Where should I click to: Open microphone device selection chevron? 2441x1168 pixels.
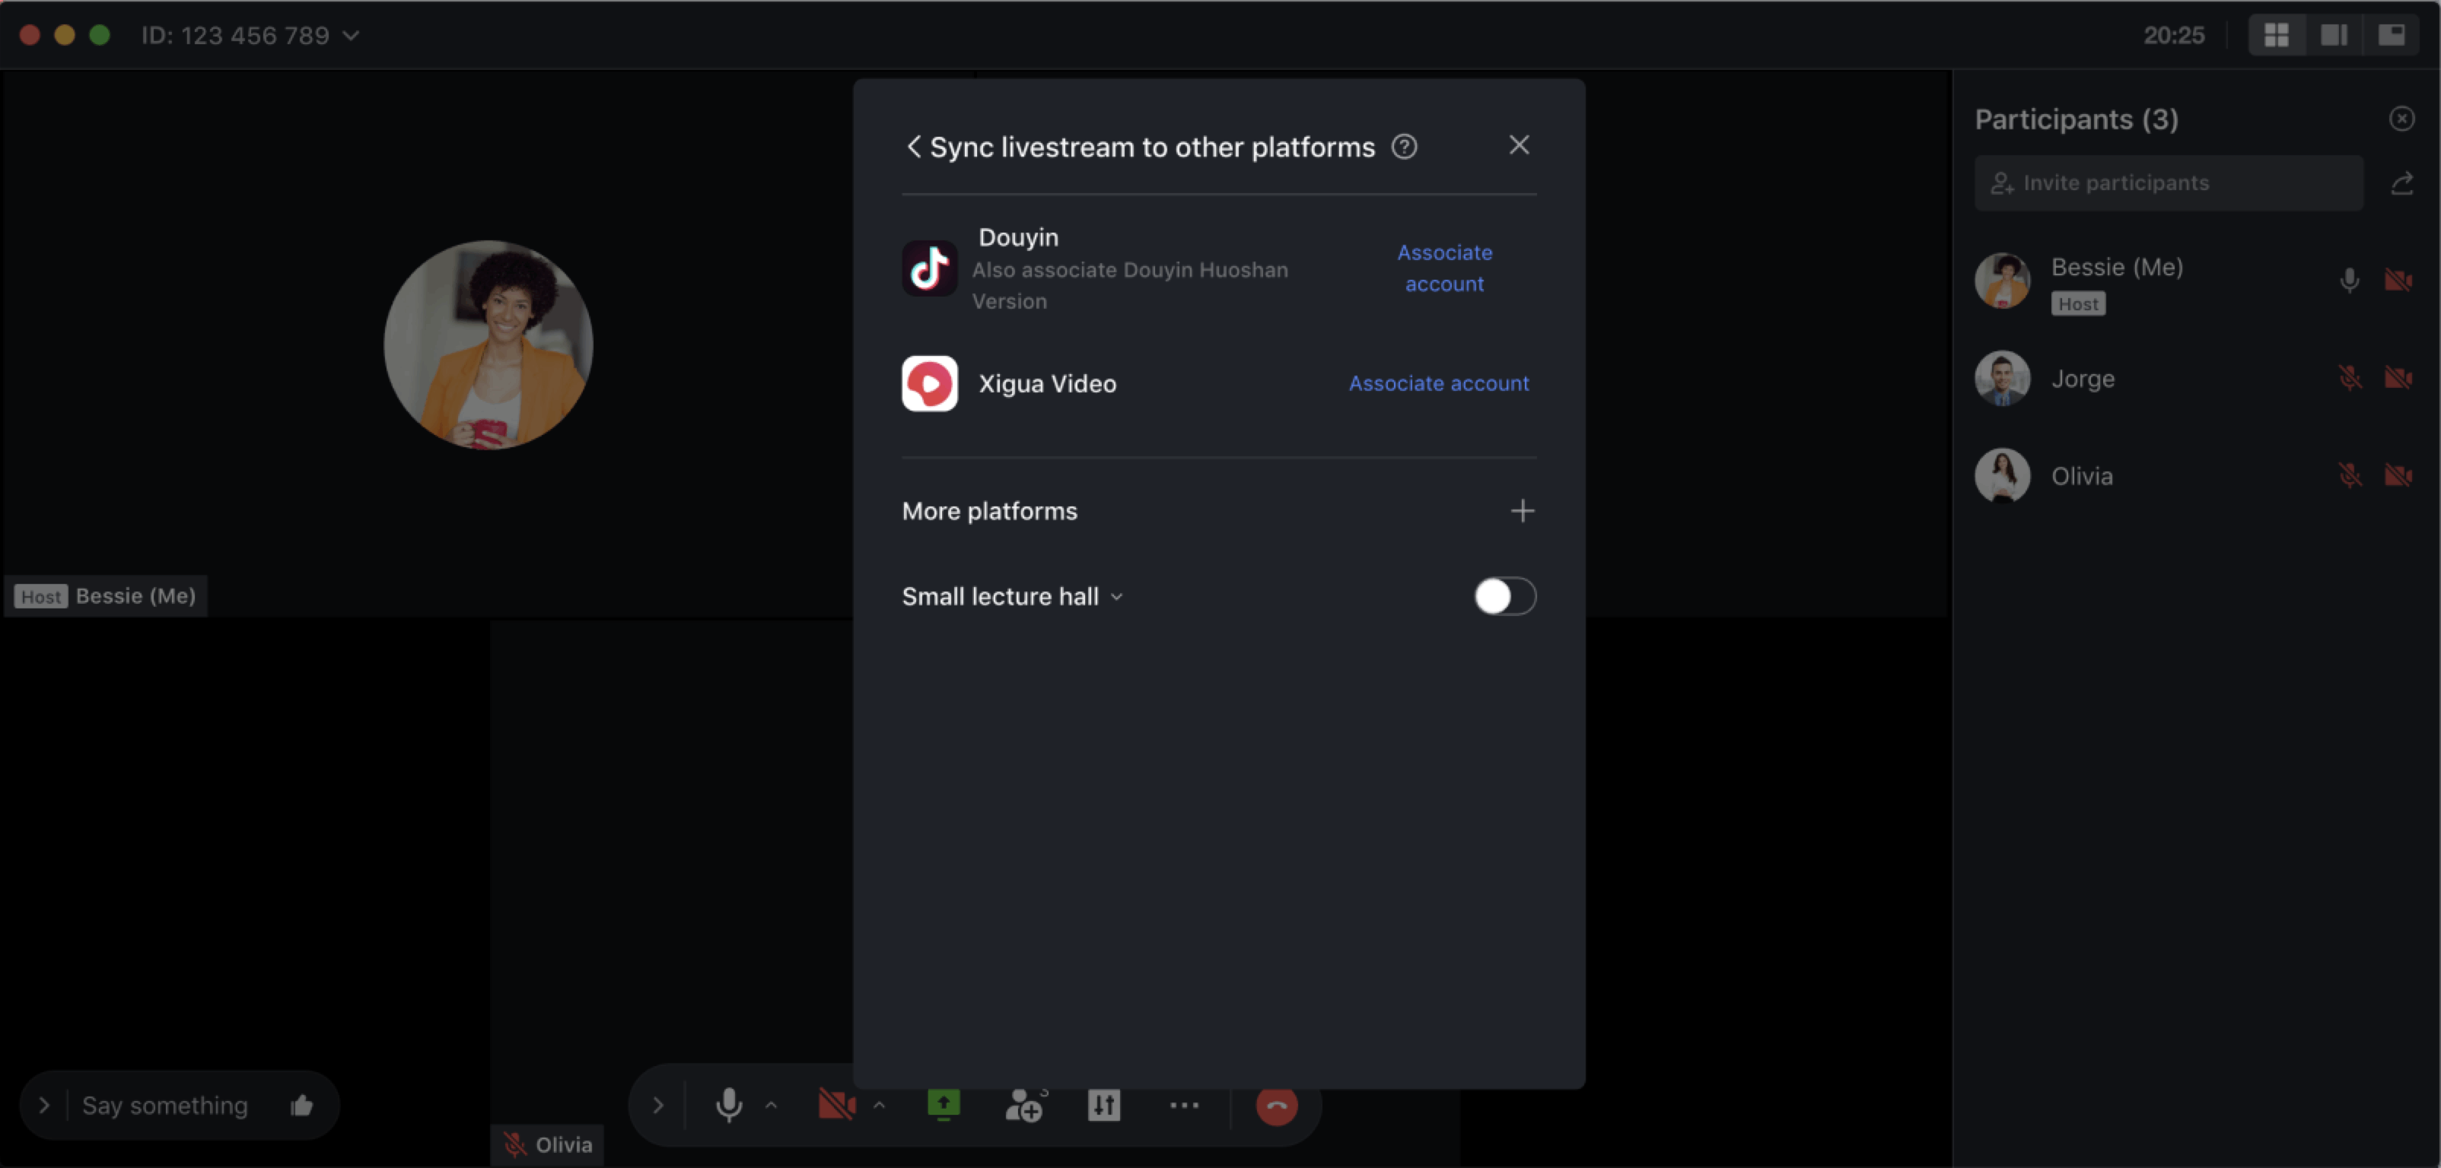tap(772, 1106)
